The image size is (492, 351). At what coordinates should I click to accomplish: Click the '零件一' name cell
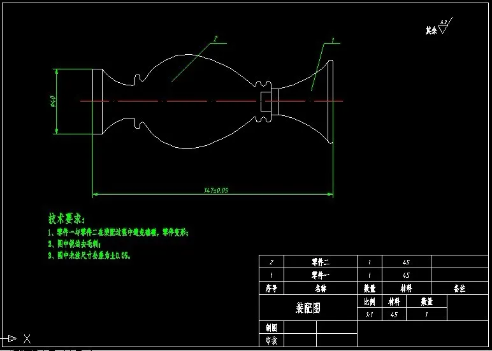(x=321, y=275)
